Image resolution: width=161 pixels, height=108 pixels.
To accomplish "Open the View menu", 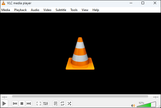I will pyautogui.click(x=85, y=10).
